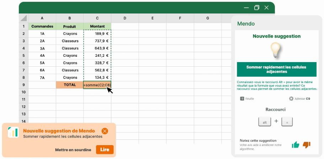Screen dimensions: 324x159
Task: Select the 562,8 € amount cell
Action: pyautogui.click(x=97, y=70)
